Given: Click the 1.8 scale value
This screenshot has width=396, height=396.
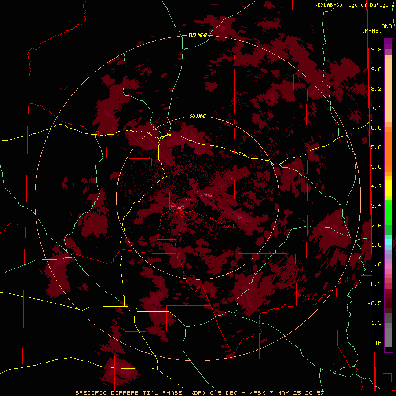Looking at the screenshot, I should point(376,245).
